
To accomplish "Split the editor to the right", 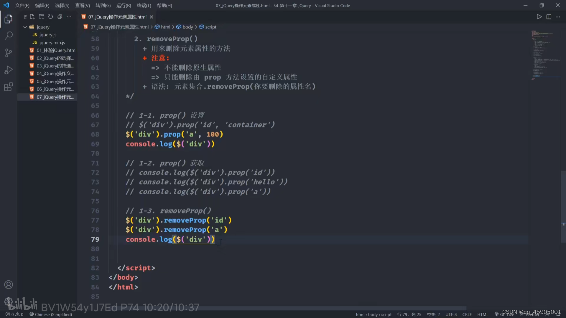I will (x=549, y=17).
